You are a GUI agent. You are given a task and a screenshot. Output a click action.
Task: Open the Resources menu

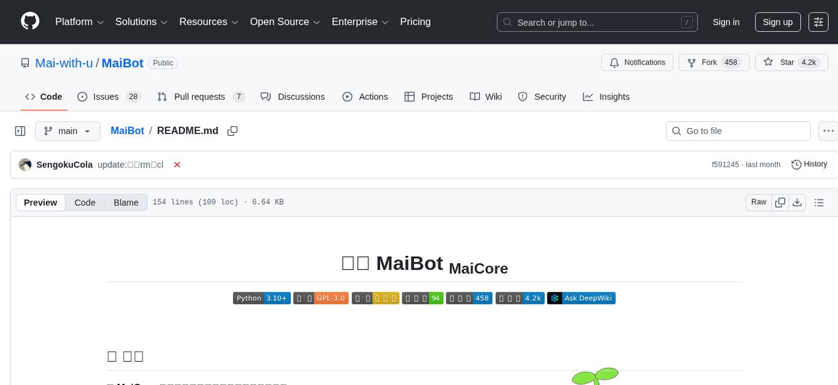(208, 22)
